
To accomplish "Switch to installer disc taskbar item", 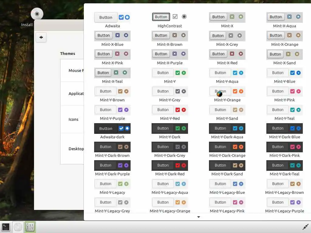I will click(x=18, y=227).
